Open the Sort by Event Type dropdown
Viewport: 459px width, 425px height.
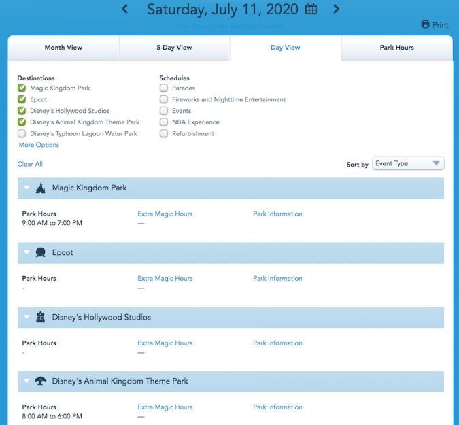(x=409, y=163)
